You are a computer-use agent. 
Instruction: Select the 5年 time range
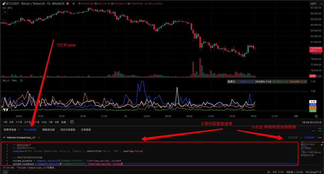click(57, 122)
